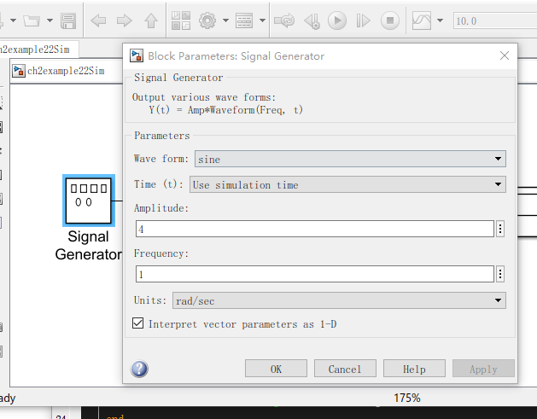This screenshot has height=419, width=537.
Task: Click the Help button
Action: [414, 369]
